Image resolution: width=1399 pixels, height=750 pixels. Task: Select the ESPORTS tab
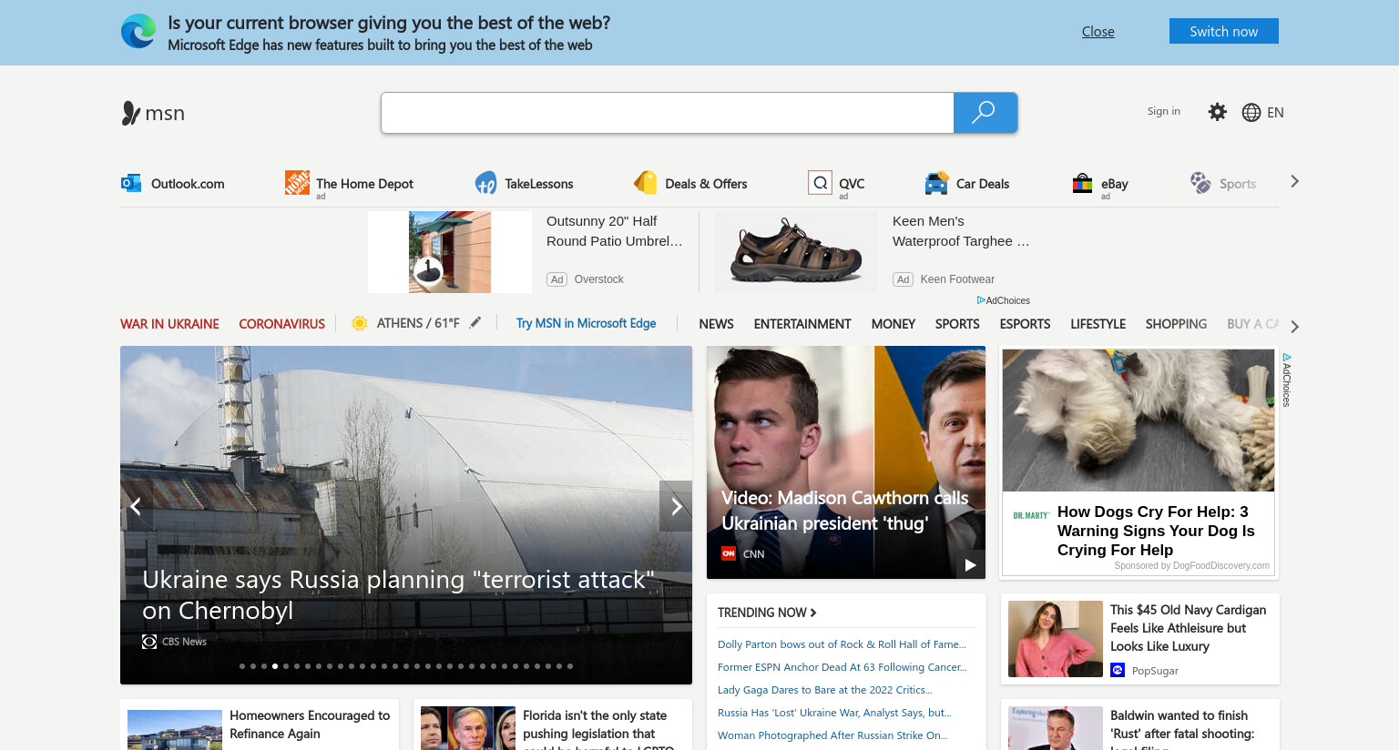click(x=1025, y=324)
